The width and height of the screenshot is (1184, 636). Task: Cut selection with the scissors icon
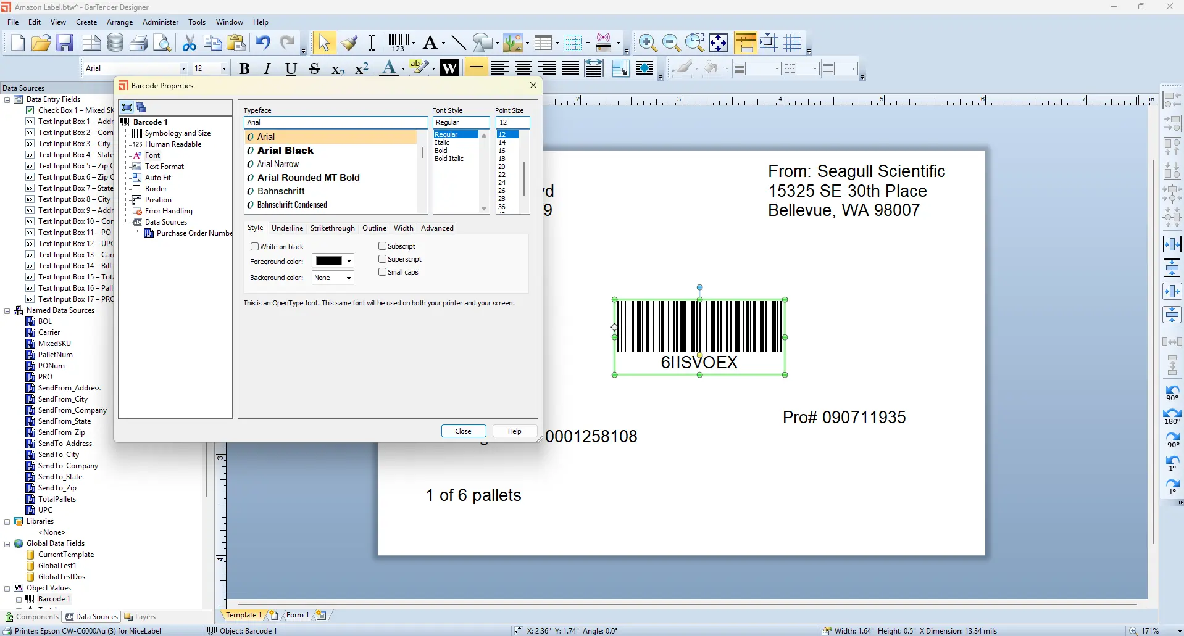coord(190,43)
